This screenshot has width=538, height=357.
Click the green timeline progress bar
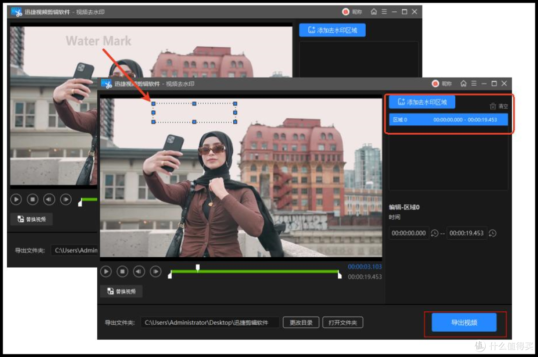(x=255, y=271)
